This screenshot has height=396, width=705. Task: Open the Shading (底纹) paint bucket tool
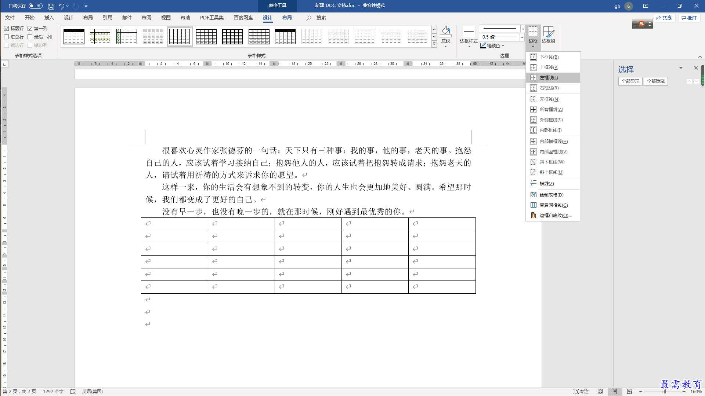446,36
